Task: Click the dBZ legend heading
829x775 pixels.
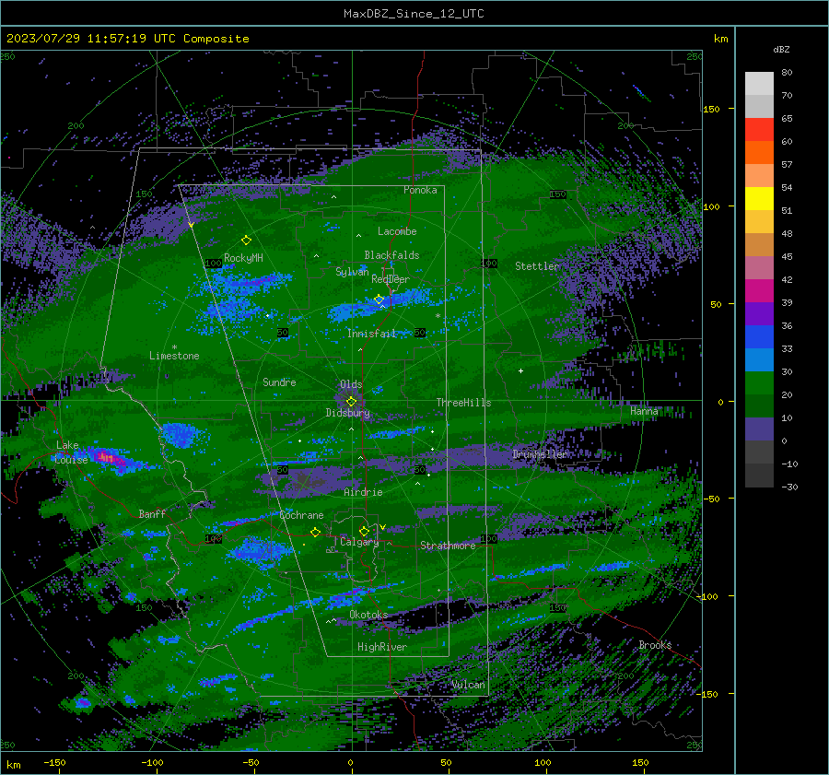Action: (x=781, y=49)
